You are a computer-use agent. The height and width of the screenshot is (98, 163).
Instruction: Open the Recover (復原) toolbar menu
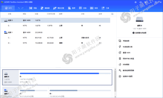tap(72, 8)
